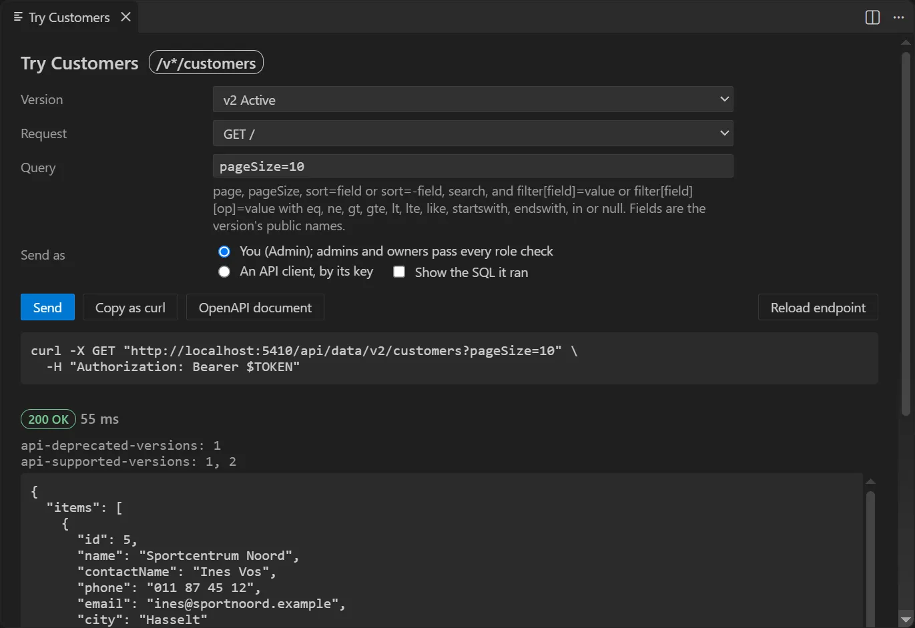This screenshot has height=628, width=915.
Task: Click the "city": "Hasselt" line
Action: click(142, 620)
